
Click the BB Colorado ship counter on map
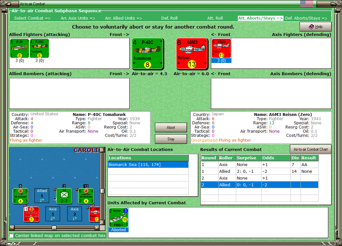point(20,196)
